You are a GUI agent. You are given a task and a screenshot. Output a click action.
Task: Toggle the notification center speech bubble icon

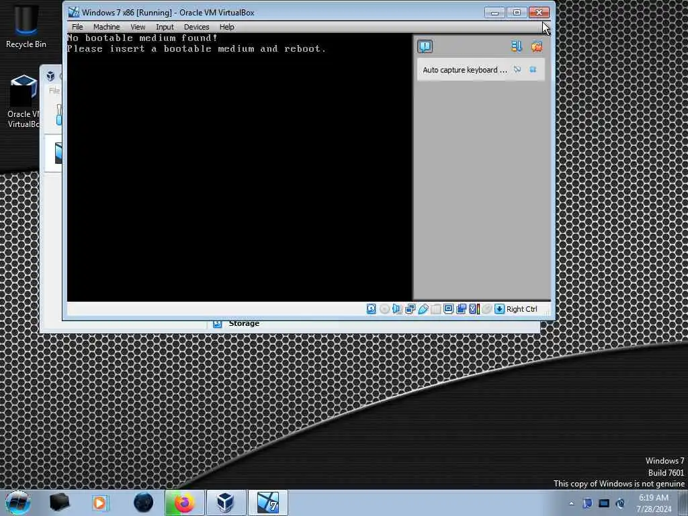point(425,46)
